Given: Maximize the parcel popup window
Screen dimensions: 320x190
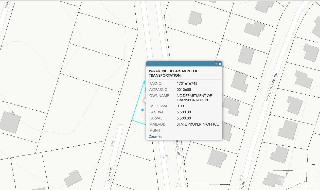Looking at the screenshot, I should (215, 64).
